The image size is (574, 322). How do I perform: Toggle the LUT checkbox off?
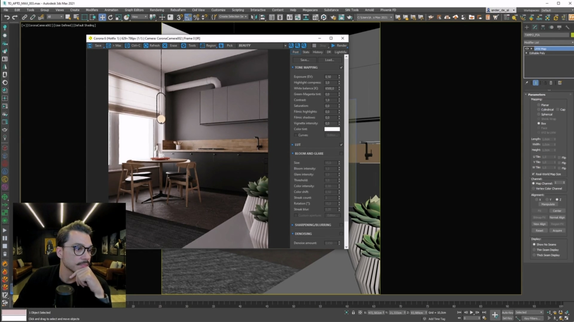(x=341, y=145)
